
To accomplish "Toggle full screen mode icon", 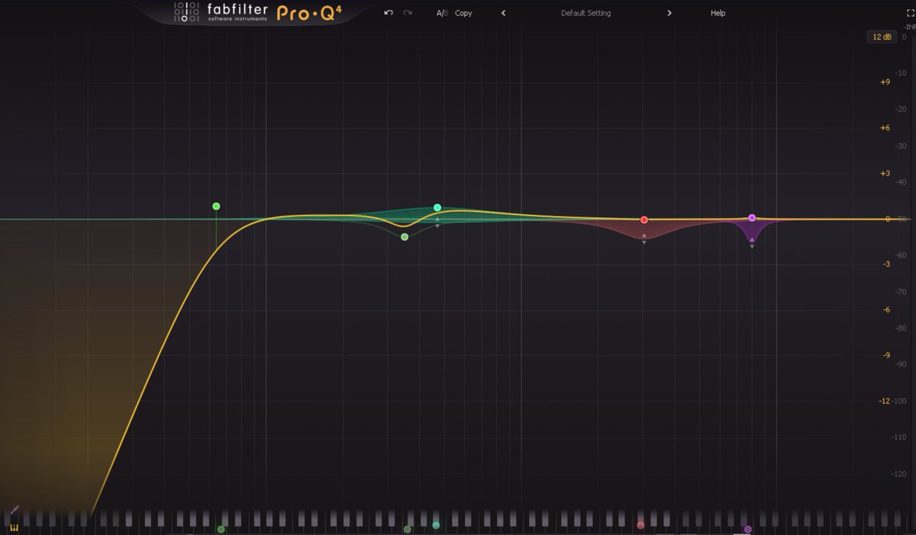I will point(911,13).
